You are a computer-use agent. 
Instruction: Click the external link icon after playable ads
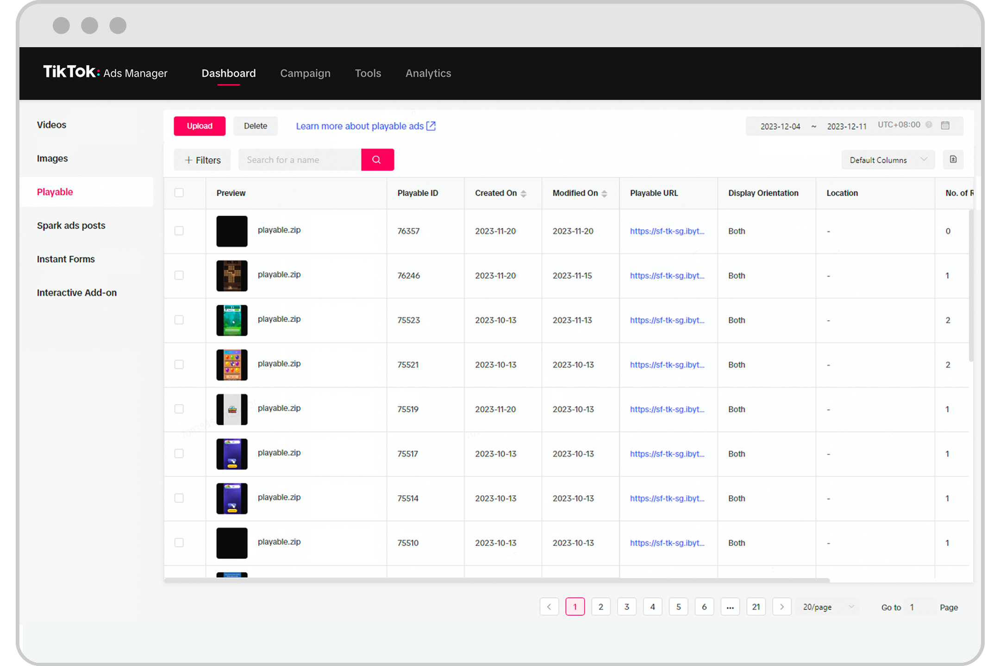(431, 126)
